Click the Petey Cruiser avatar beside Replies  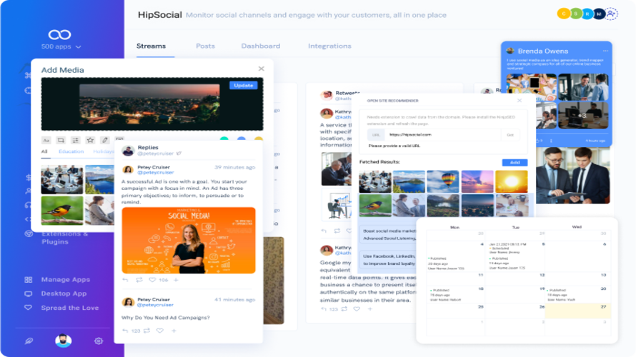[128, 151]
